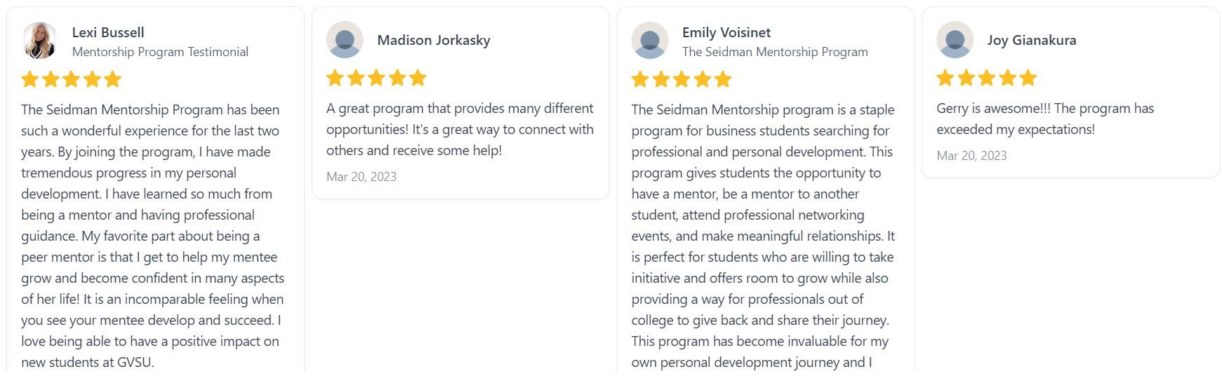Image resolution: width=1222 pixels, height=381 pixels.
Task: Click the Joy Gianakura reviewer name
Action: pos(1031,40)
